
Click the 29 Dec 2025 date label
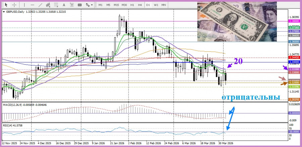(x=81, y=144)
